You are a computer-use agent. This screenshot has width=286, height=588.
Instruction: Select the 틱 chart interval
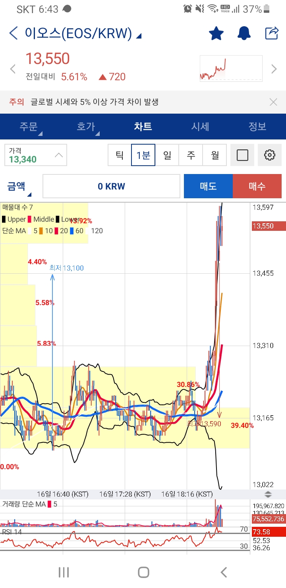click(120, 155)
